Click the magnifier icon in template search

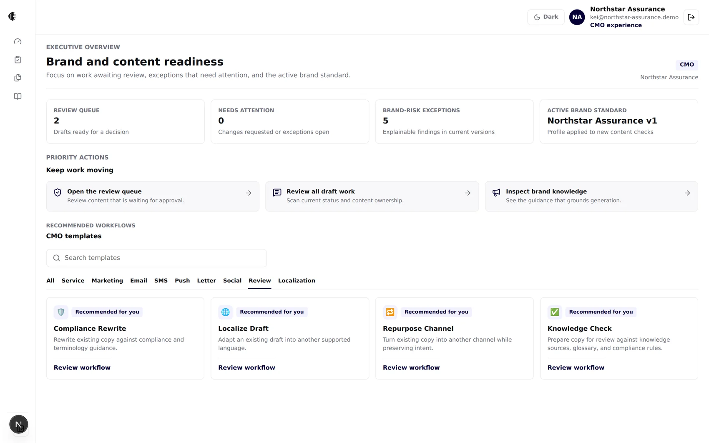(x=57, y=258)
